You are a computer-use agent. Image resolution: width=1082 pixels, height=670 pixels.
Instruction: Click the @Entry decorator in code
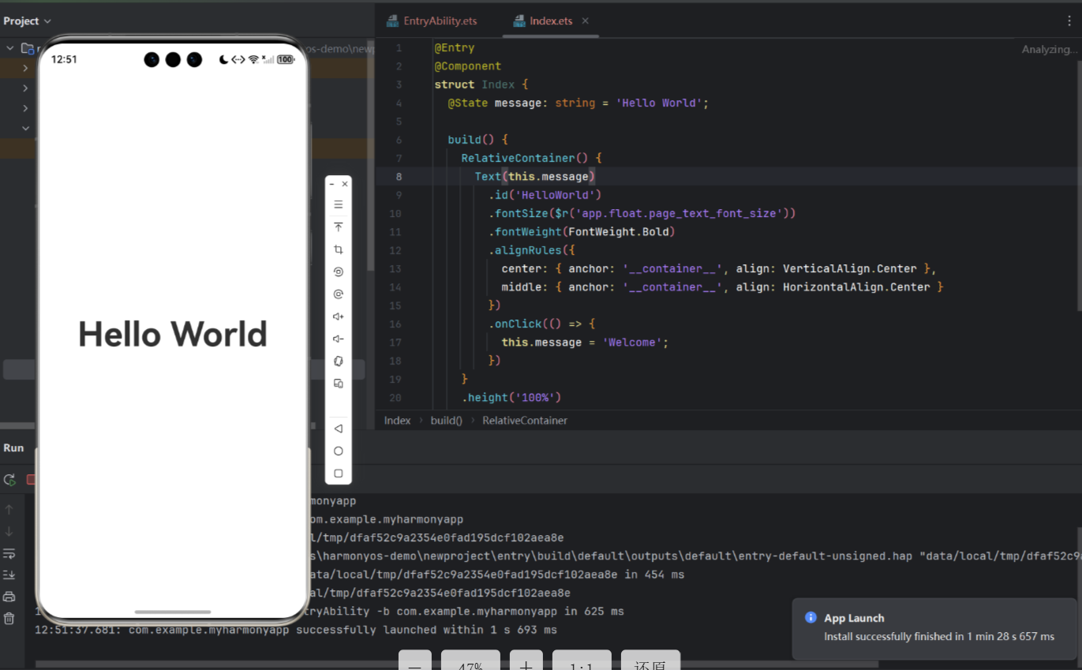(x=455, y=48)
